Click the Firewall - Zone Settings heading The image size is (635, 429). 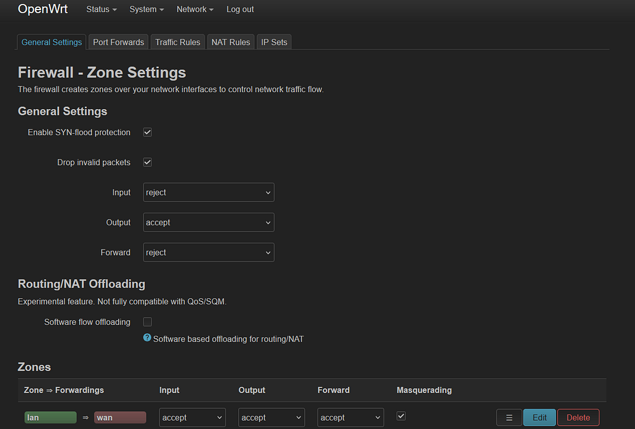102,72
